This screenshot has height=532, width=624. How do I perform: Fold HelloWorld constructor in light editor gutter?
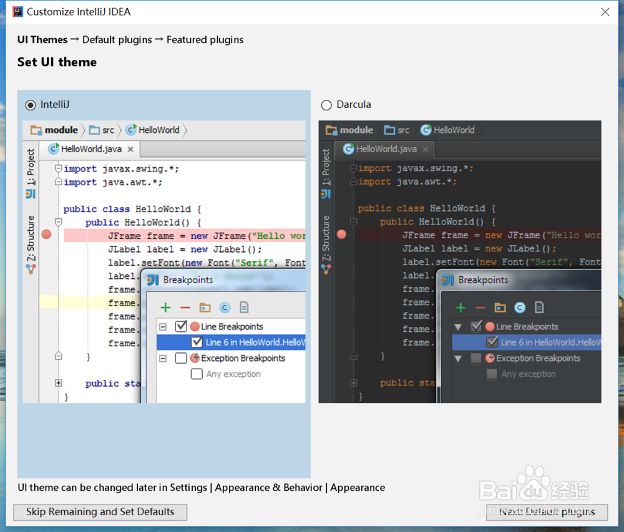59,222
